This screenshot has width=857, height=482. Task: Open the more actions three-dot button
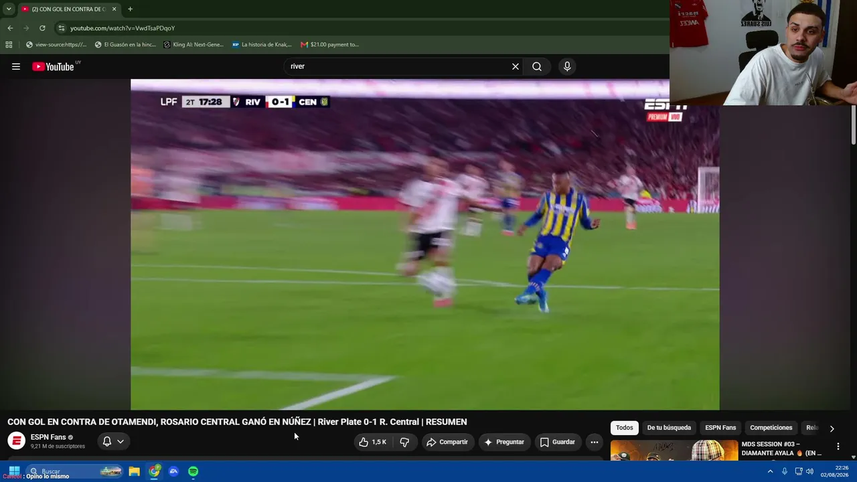[x=595, y=442]
